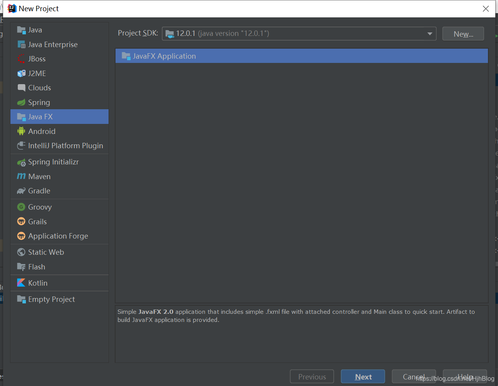Click the blue Maven m icon
The image size is (498, 386).
click(x=21, y=176)
